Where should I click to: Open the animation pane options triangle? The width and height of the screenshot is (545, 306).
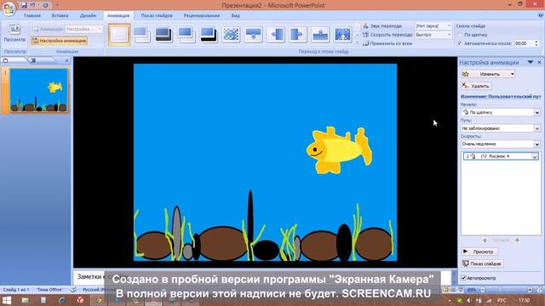[x=530, y=62]
